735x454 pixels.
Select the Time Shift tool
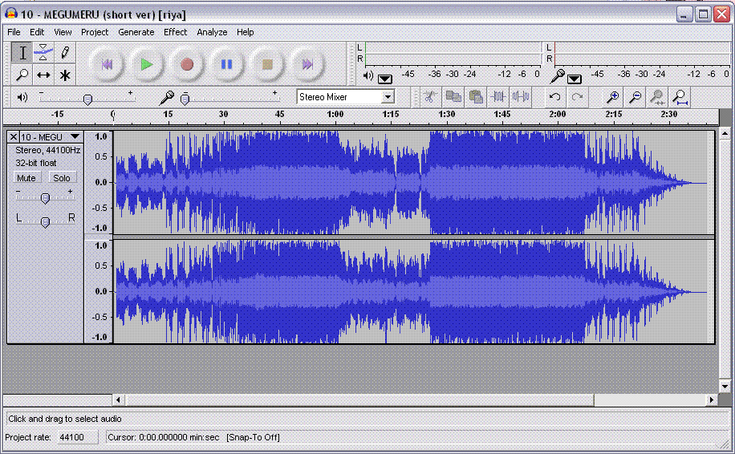click(43, 75)
